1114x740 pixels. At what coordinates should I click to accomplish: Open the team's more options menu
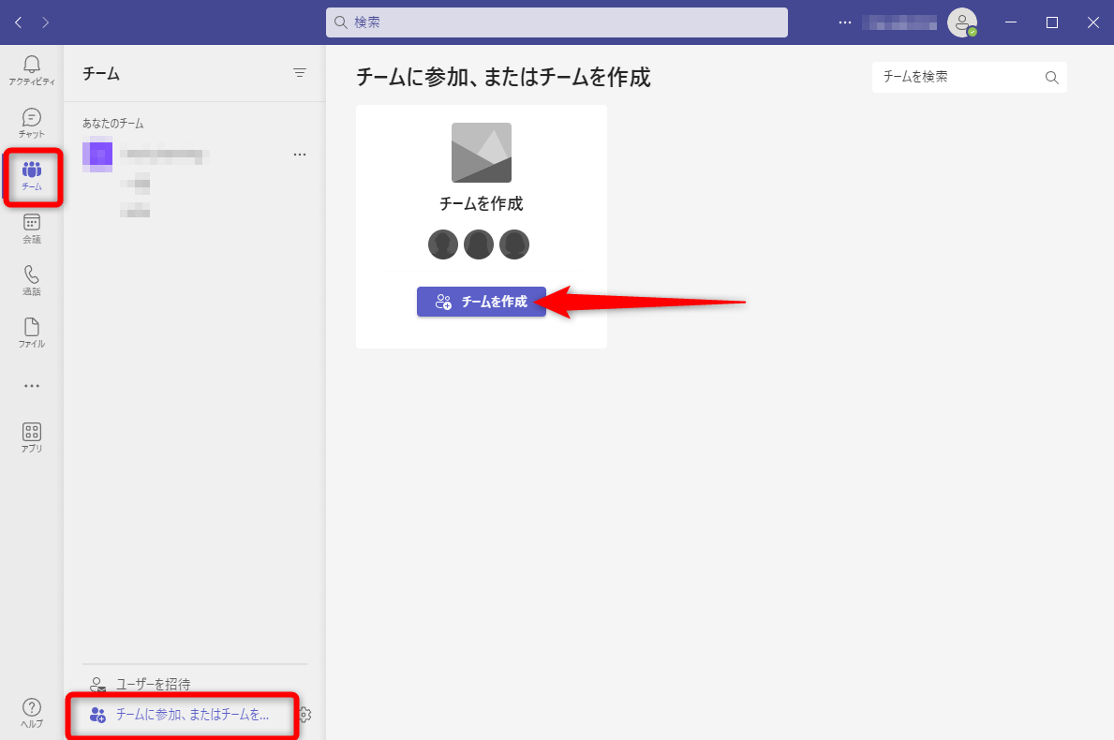click(300, 154)
